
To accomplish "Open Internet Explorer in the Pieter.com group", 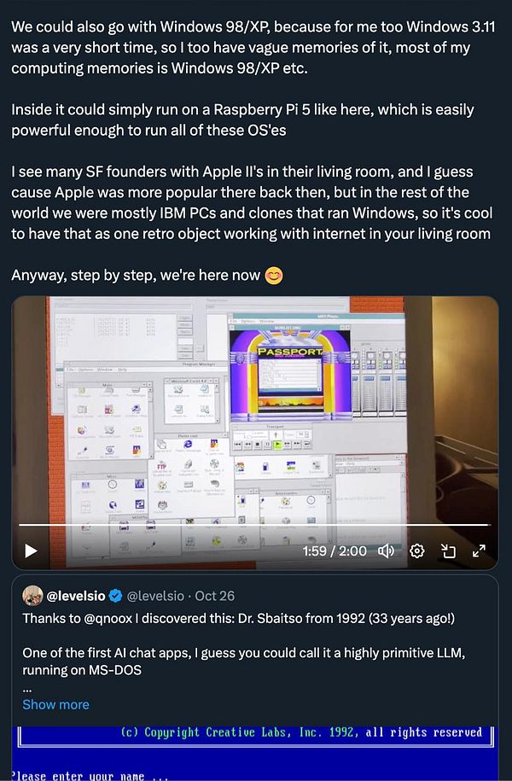I will [x=189, y=444].
